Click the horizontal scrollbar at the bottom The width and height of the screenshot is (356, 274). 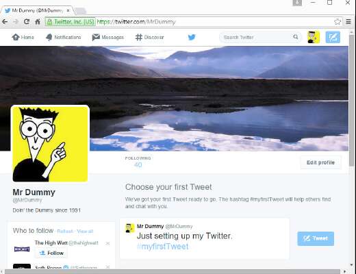[x=173, y=271]
